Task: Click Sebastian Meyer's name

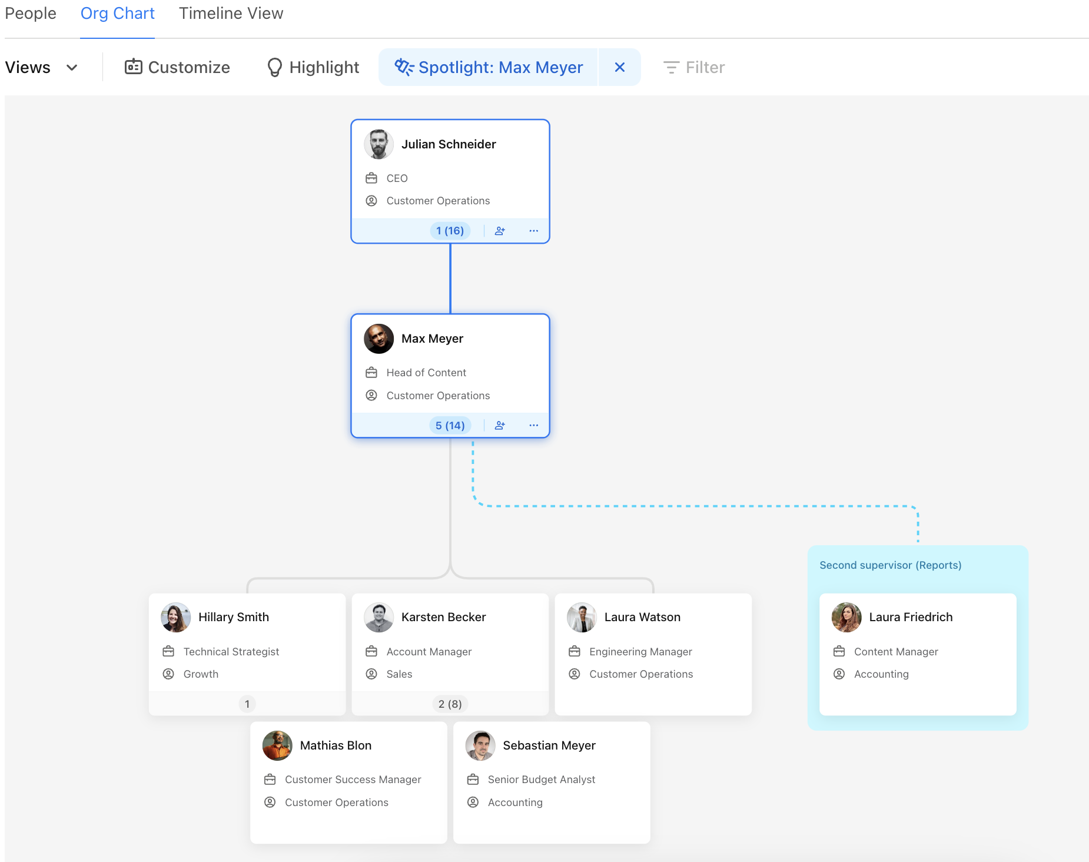Action: (x=549, y=745)
